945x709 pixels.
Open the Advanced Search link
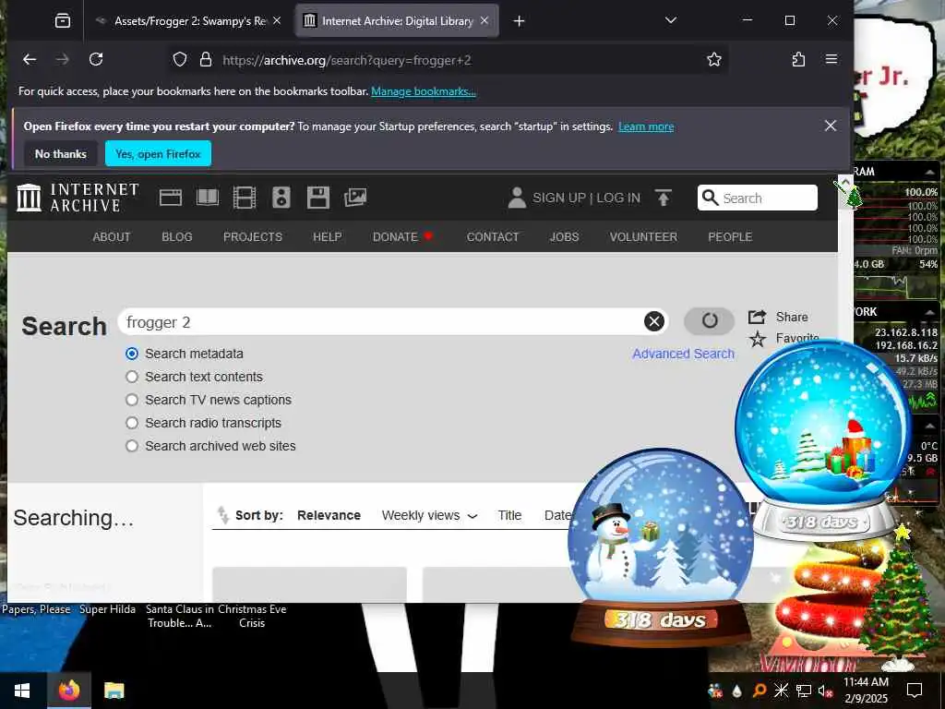pos(683,354)
